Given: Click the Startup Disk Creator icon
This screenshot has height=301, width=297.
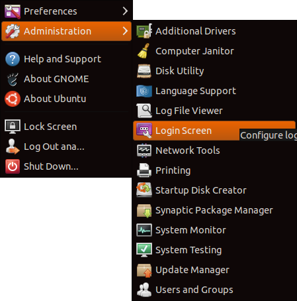Looking at the screenshot, I should pyautogui.click(x=144, y=190).
